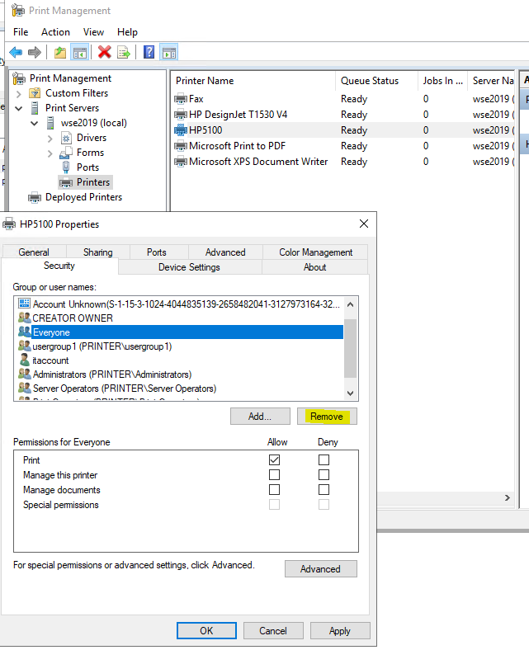The image size is (529, 650).
Task: Select usergroup1 (PRINTER\usergroup1) entry
Action: click(x=102, y=346)
